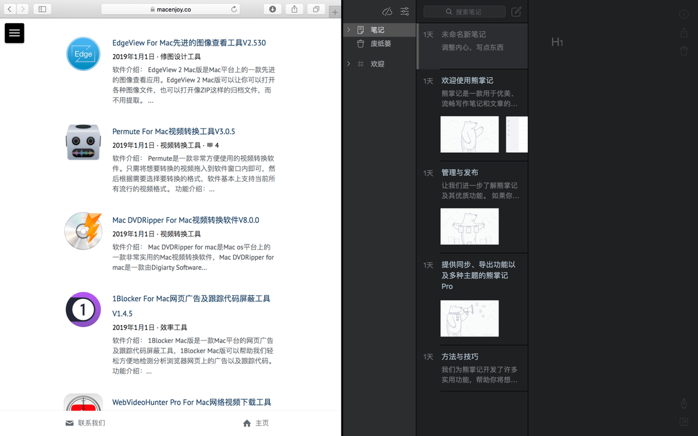Move current note to trash
This screenshot has height=436, width=698.
point(684,51)
